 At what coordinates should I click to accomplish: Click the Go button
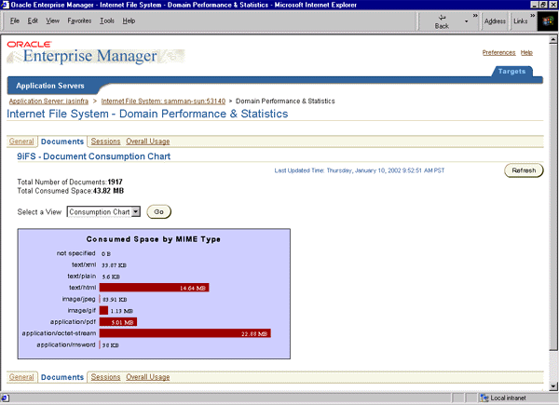[158, 212]
